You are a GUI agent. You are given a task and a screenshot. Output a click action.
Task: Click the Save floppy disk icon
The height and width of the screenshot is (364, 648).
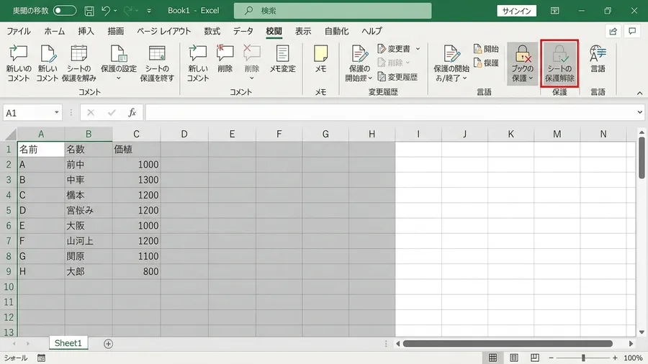tap(89, 11)
